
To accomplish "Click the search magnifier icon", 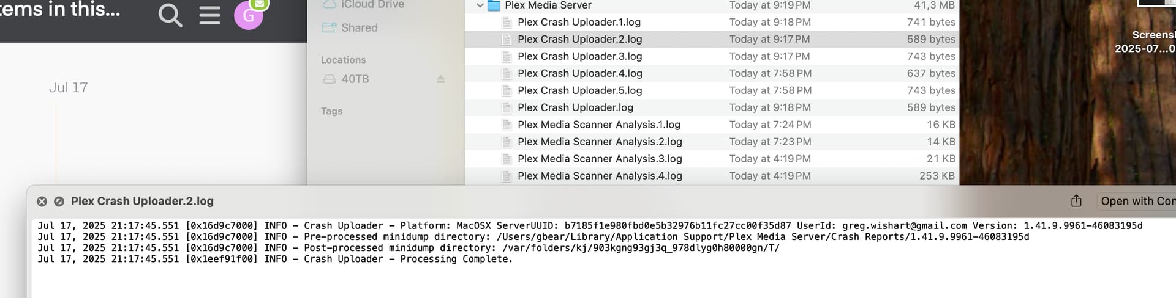I will pos(170,15).
